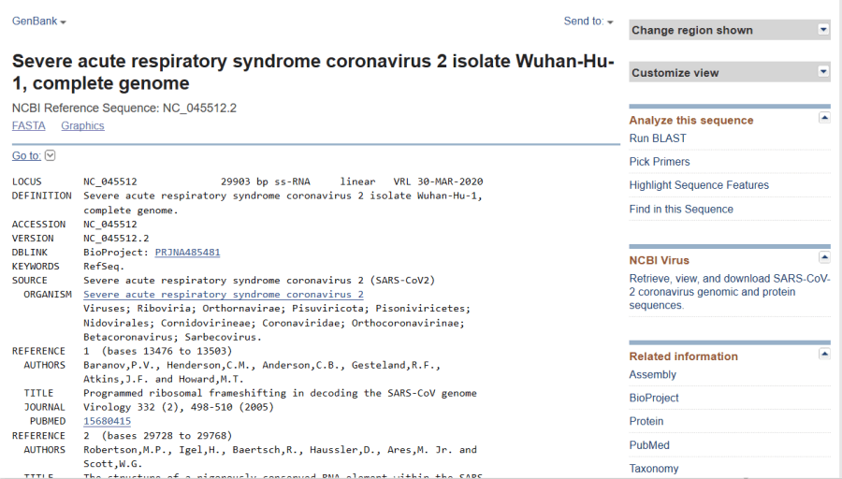Open the Go to dropdown arrow
The width and height of the screenshot is (842, 479).
coord(51,156)
